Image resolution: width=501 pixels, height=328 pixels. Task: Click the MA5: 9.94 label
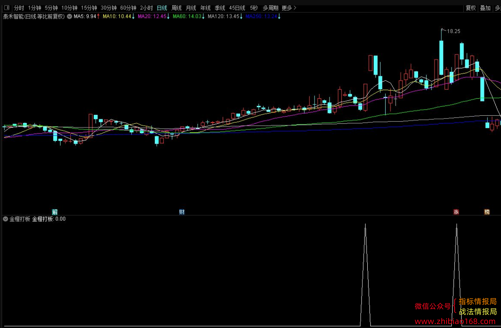tap(85, 16)
